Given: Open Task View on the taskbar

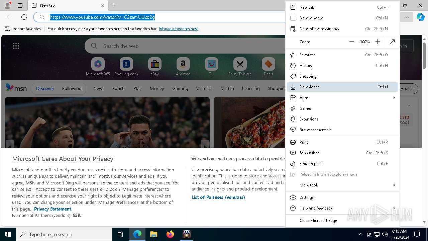Looking at the screenshot, I should pos(120,234).
